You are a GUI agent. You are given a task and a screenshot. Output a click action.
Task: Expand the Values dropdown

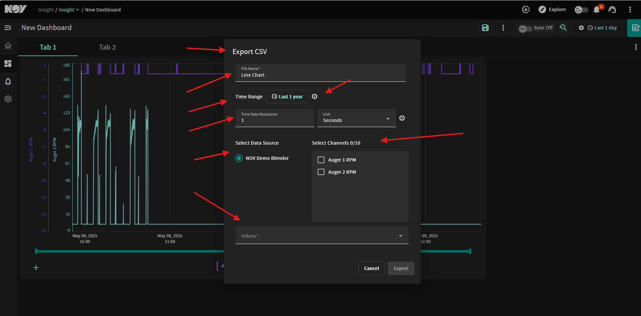322,235
